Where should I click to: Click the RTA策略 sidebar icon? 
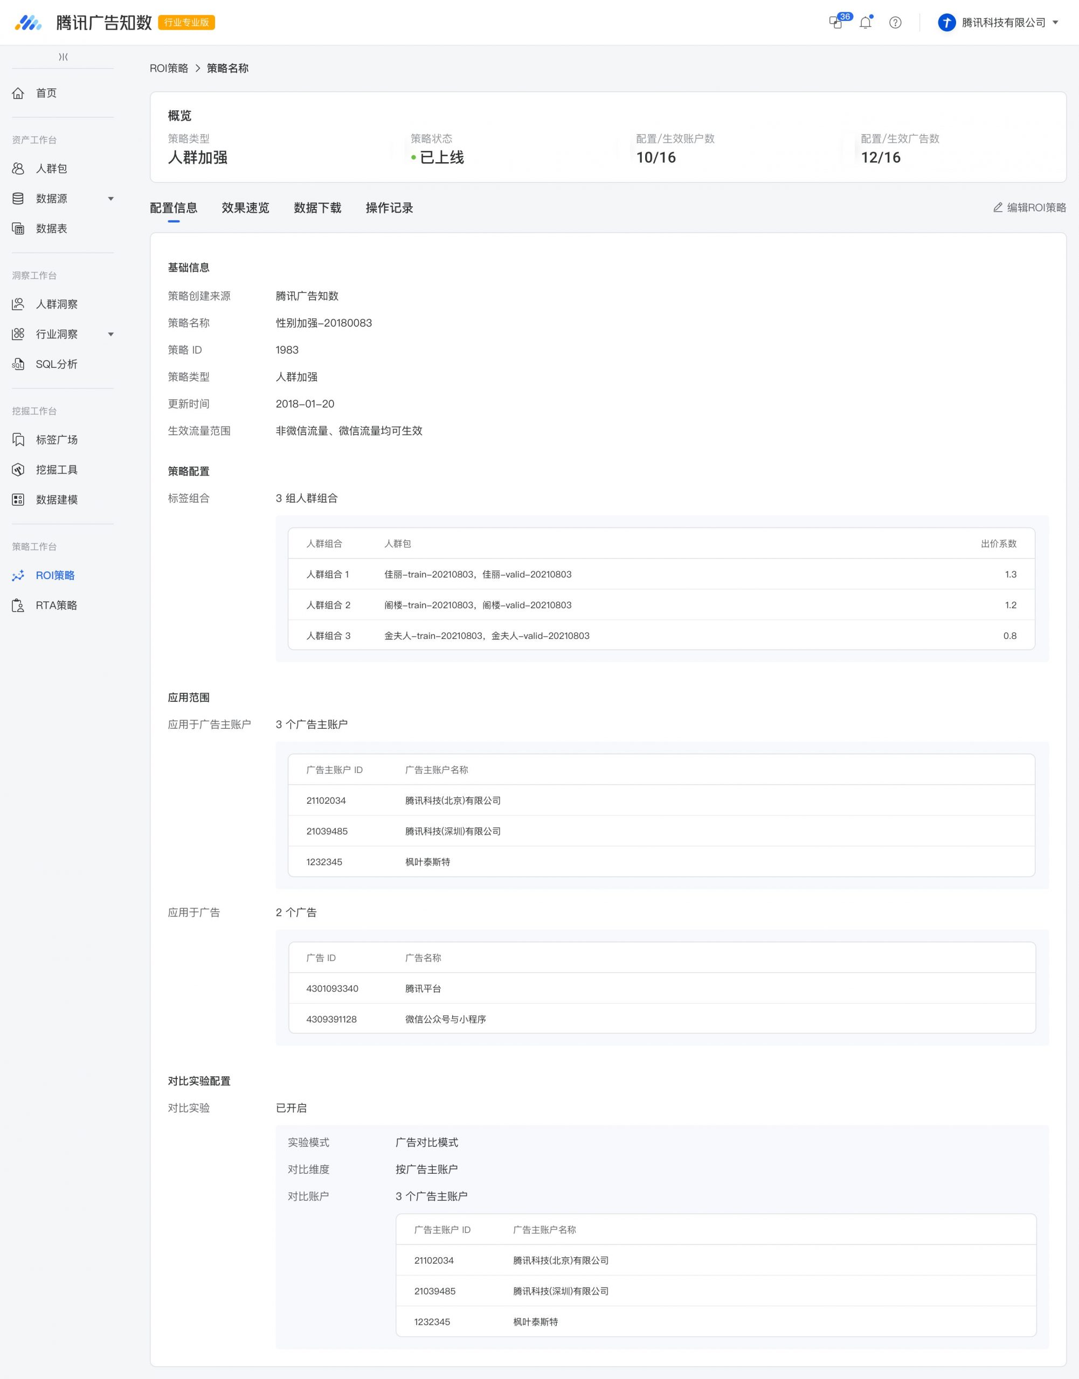tap(18, 605)
